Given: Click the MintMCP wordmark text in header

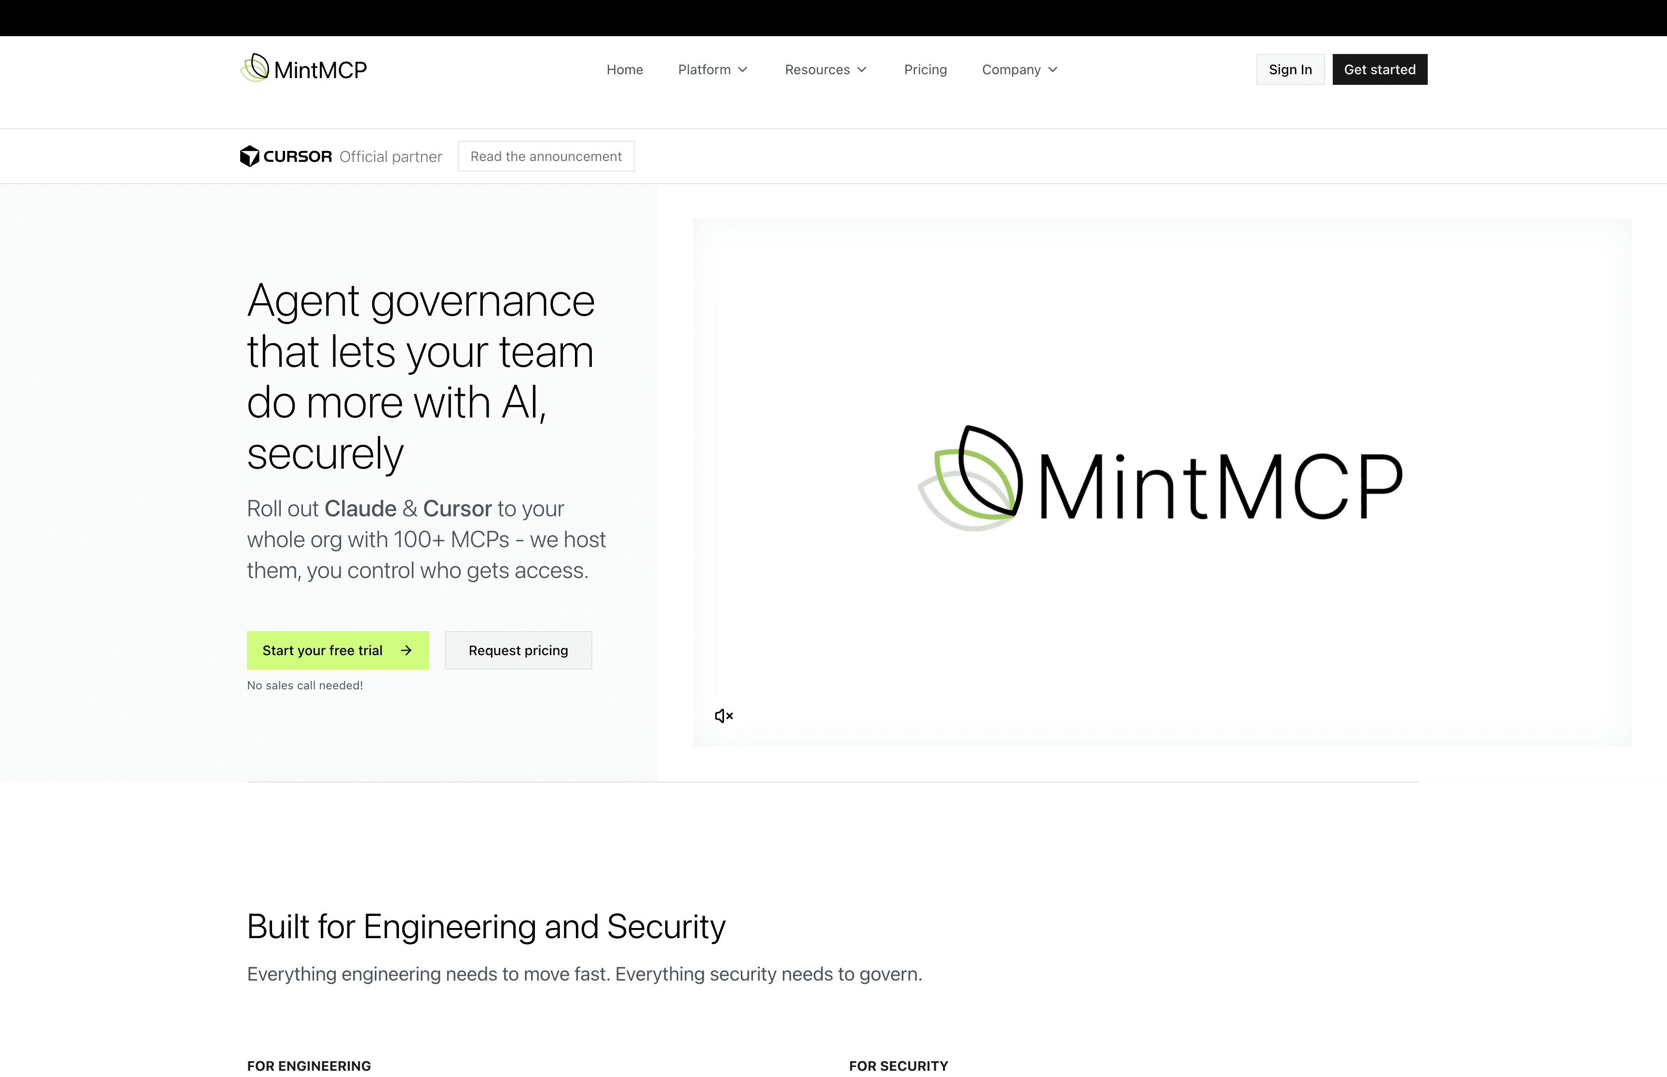Looking at the screenshot, I should 320,70.
